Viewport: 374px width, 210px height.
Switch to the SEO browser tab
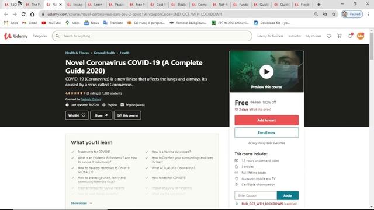tap(13, 5)
